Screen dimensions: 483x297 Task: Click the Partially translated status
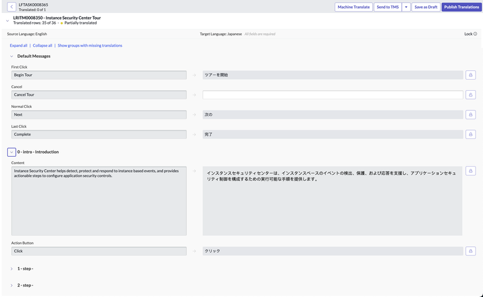(80, 23)
